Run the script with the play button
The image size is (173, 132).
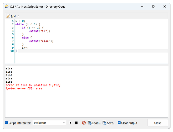click(70, 123)
